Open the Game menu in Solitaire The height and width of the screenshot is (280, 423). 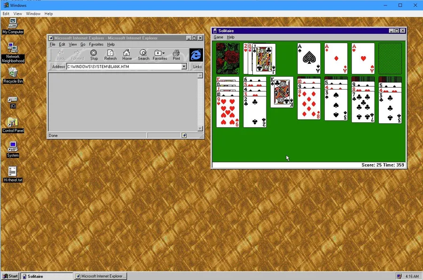tap(218, 37)
